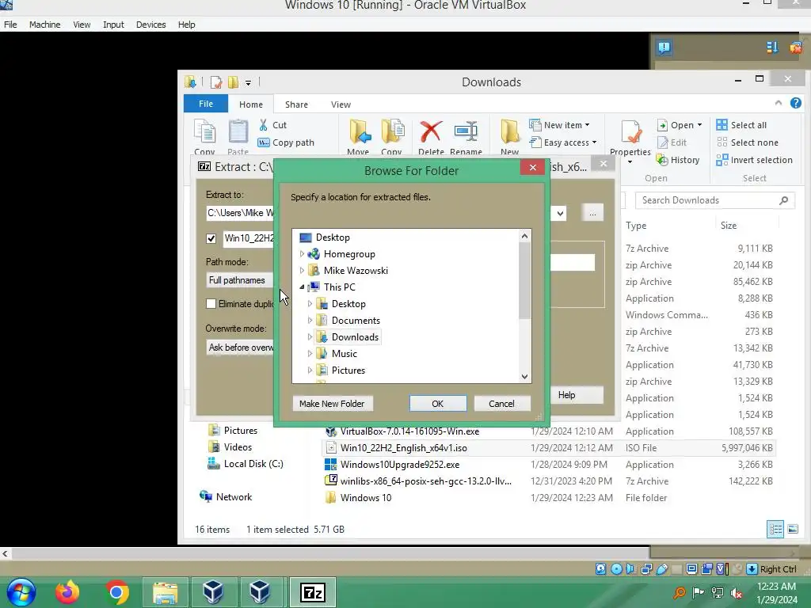Viewport: 811px width, 608px height.
Task: Open the Overwrite mode dropdown
Action: 239,348
